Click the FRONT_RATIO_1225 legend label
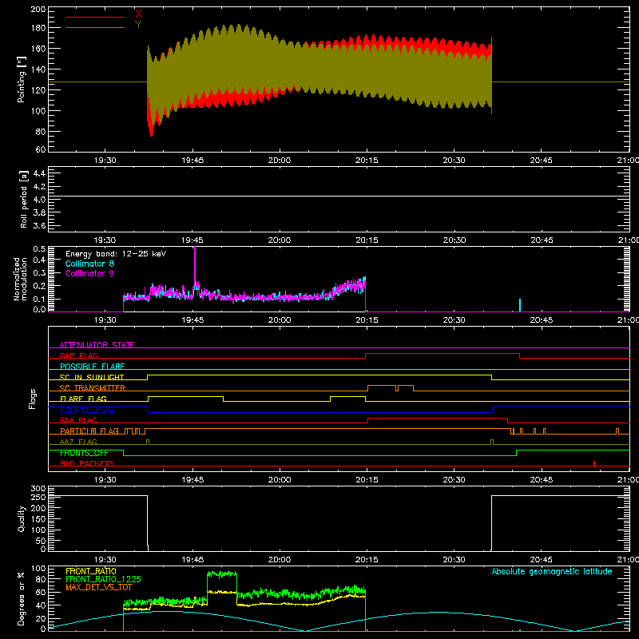 pyautogui.click(x=104, y=579)
